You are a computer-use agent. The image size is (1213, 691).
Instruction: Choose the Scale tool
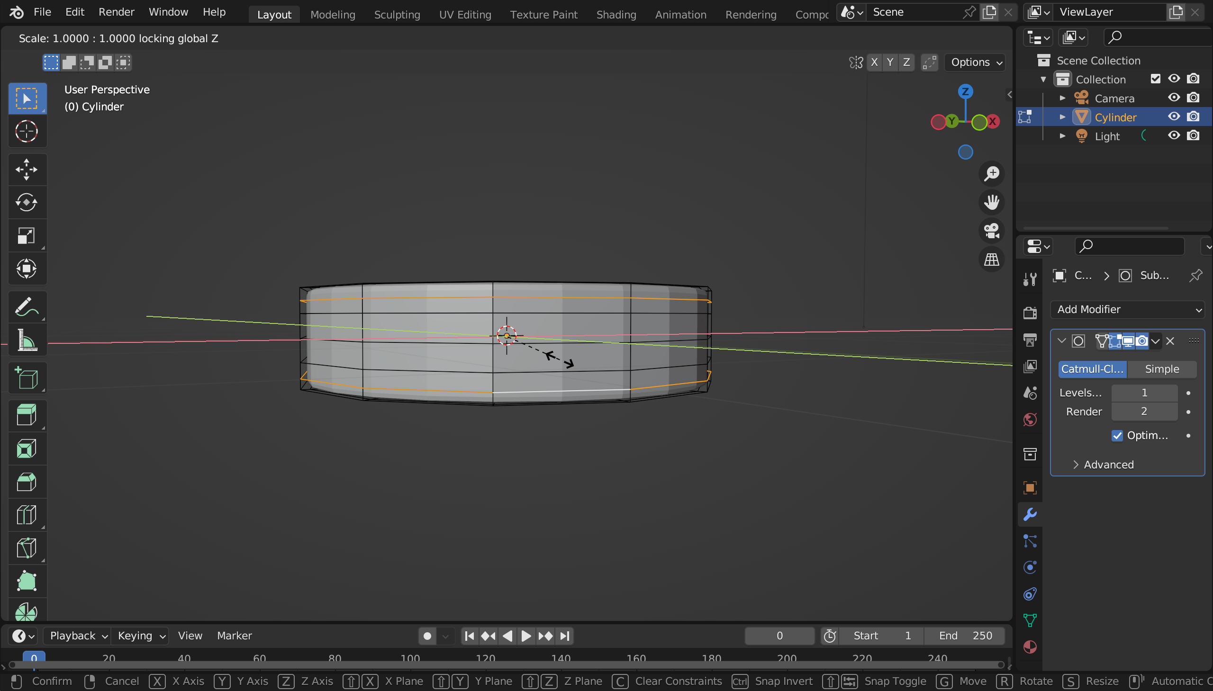point(27,236)
